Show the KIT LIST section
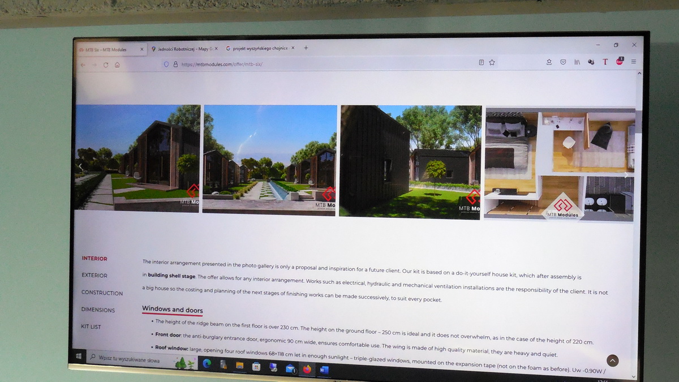Image resolution: width=679 pixels, height=382 pixels. pyautogui.click(x=91, y=327)
